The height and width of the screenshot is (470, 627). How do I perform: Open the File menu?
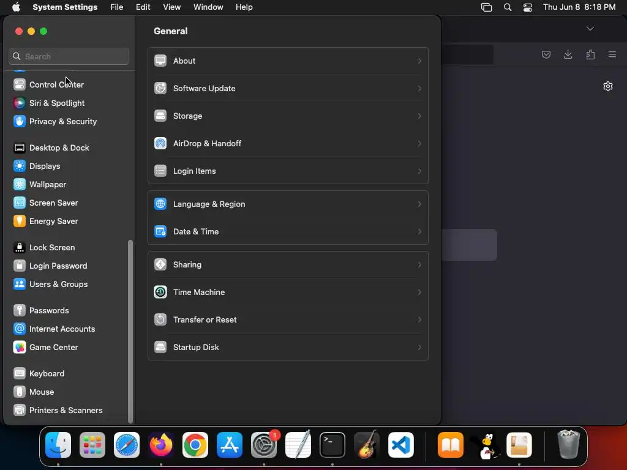(x=116, y=7)
